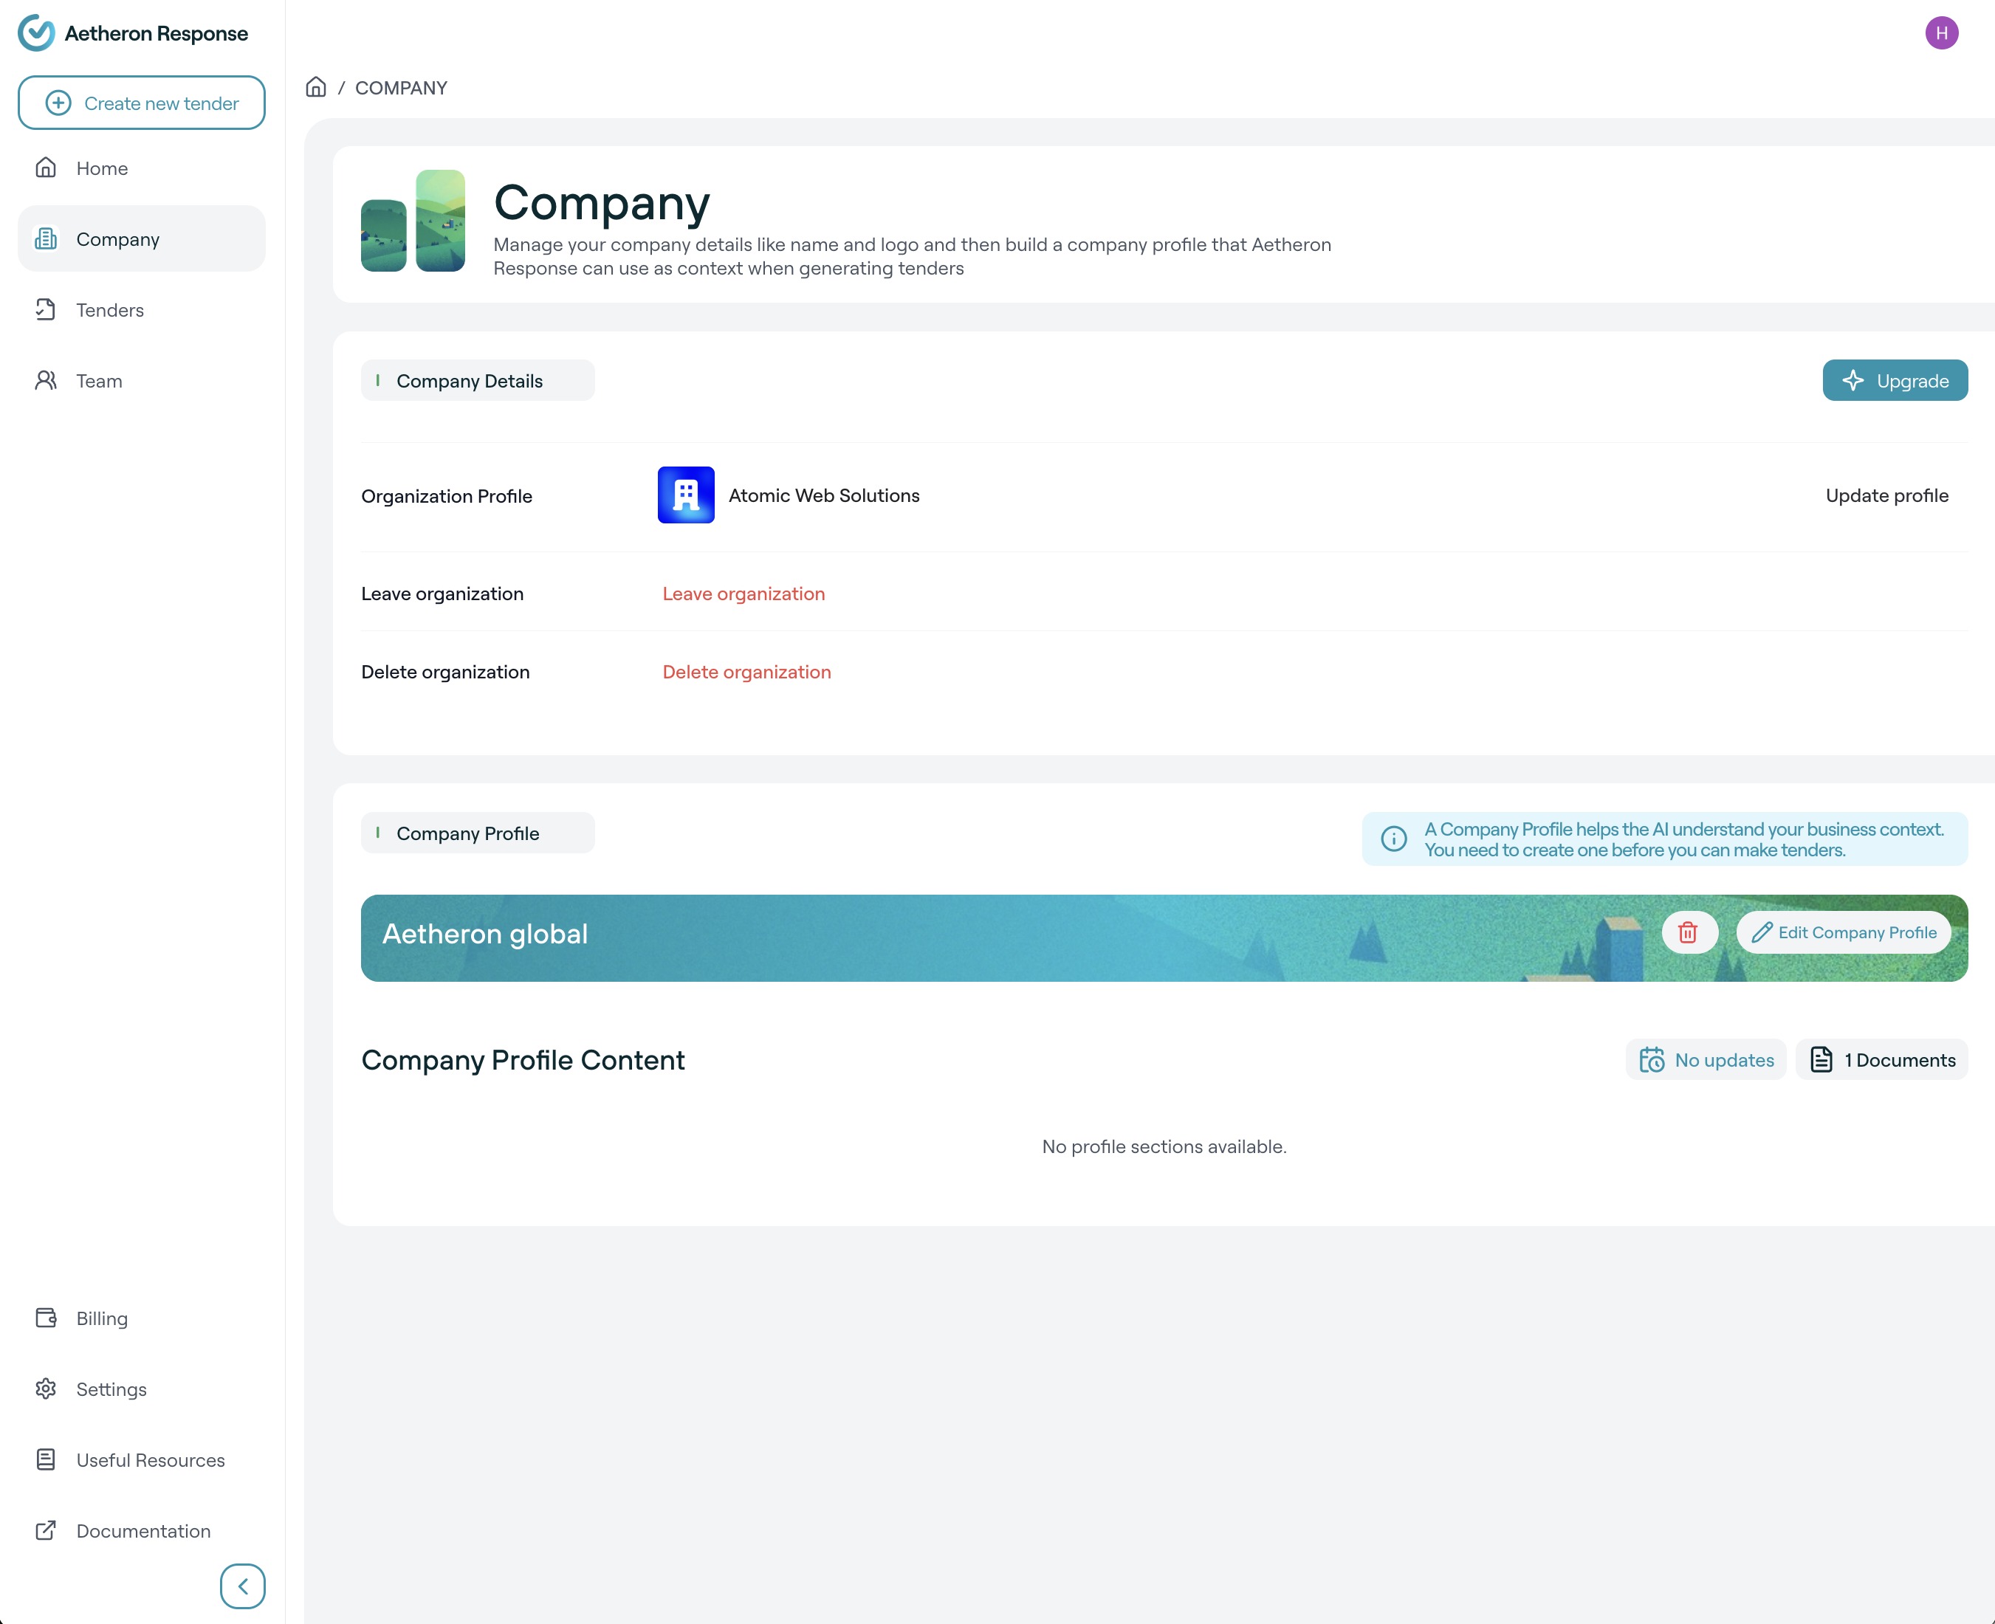Navigate to the Team page
The width and height of the screenshot is (1995, 1624).
(99, 381)
